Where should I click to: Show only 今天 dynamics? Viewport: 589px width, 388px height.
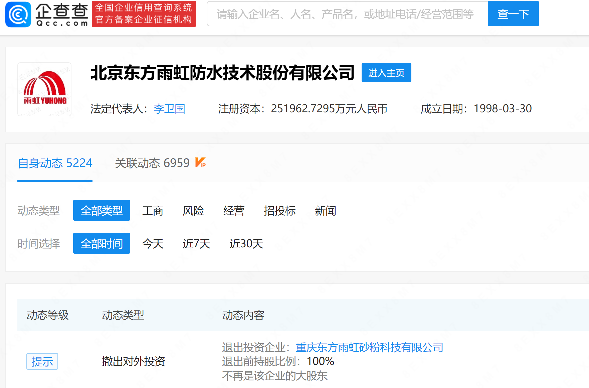(x=153, y=244)
